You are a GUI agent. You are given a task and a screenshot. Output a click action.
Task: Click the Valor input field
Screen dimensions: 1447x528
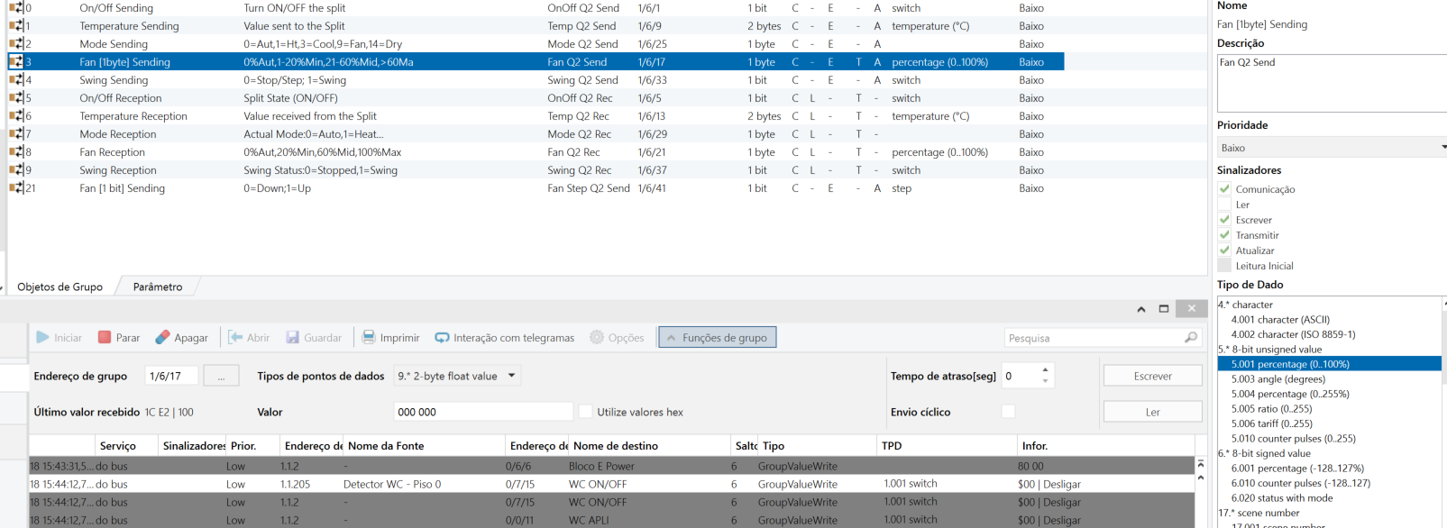coord(483,412)
